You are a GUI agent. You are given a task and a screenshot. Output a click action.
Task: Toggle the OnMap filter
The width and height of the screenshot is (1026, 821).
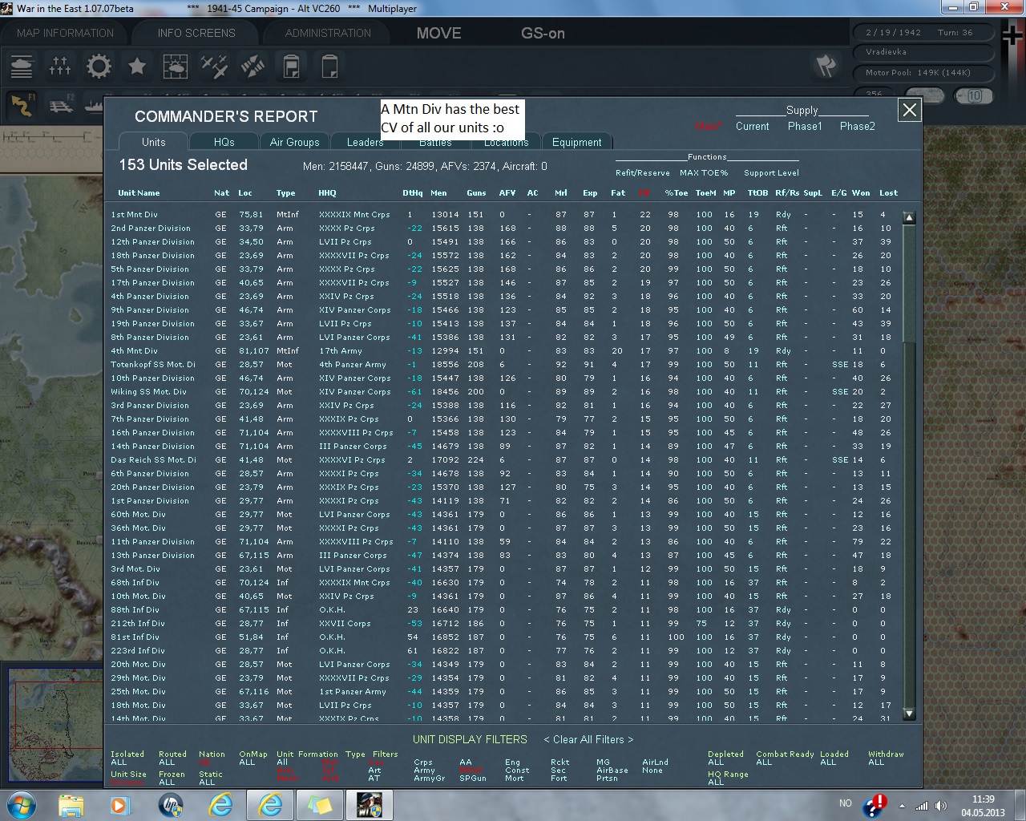253,758
